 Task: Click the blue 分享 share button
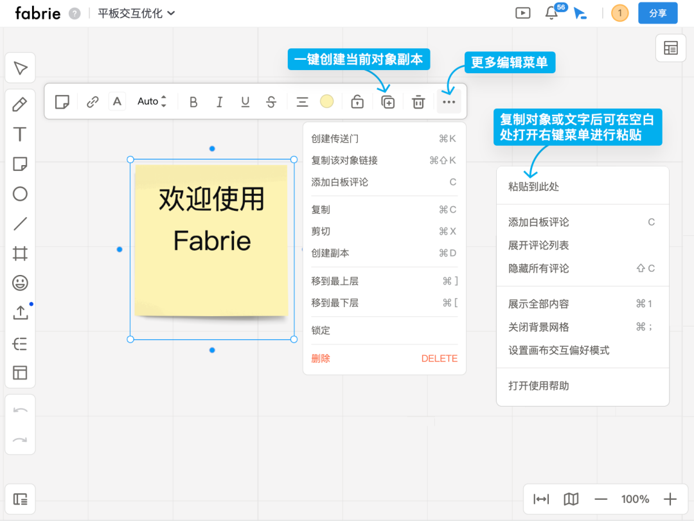(x=658, y=13)
